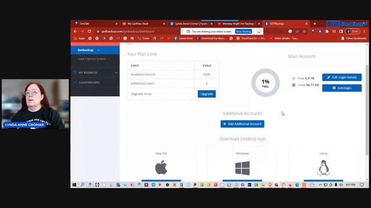Hide the screen sharing notification bar
Viewport: 371px width, 208px height.
[259, 31]
